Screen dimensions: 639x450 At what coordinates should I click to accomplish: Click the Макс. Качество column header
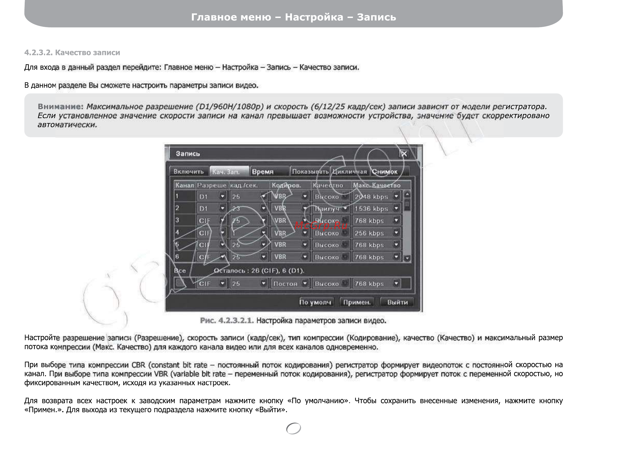click(x=377, y=185)
